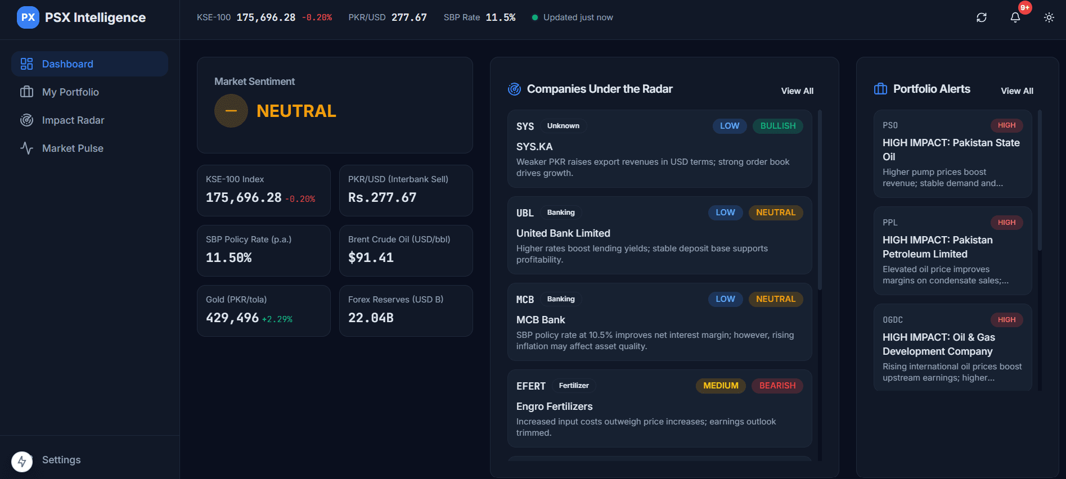Click the Portfolio Alerts scrollbar
The image size is (1066, 479).
click(1040, 180)
